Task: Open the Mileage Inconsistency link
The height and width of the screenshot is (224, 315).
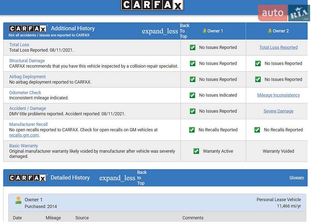Action: pos(278,95)
